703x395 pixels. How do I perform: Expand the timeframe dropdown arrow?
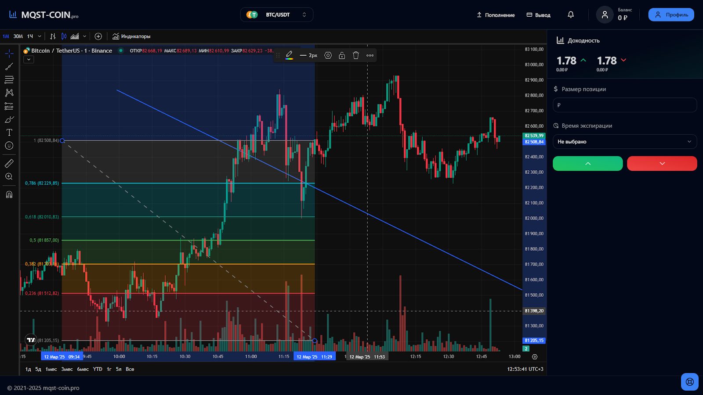click(x=40, y=36)
